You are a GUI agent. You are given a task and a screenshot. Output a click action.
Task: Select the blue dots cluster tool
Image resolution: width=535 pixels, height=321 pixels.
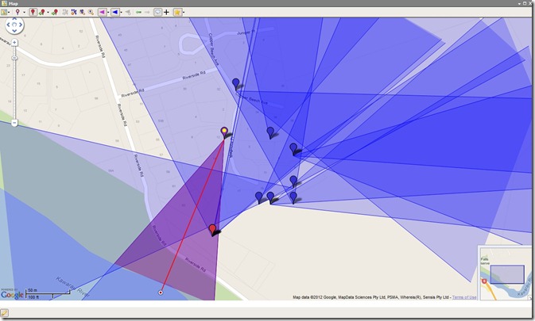pyautogui.click(x=74, y=12)
